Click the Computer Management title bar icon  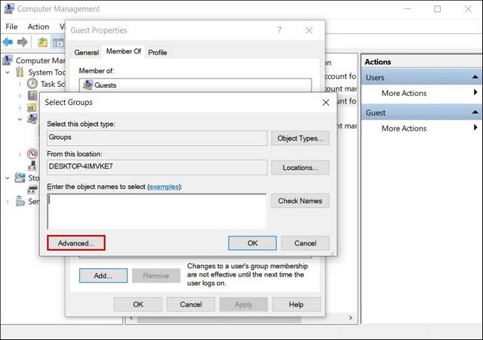(8, 8)
